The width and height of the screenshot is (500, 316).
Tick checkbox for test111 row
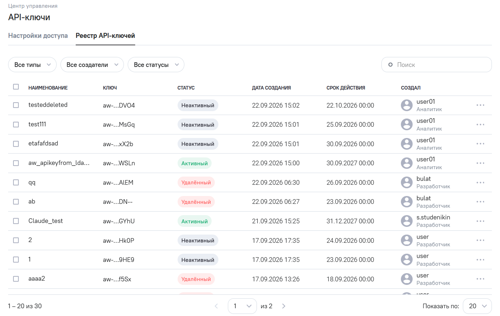click(16, 125)
